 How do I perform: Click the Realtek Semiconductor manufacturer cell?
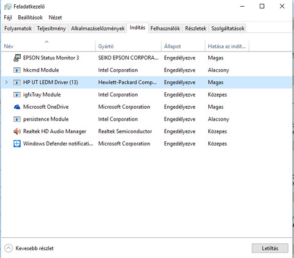(x=125, y=131)
